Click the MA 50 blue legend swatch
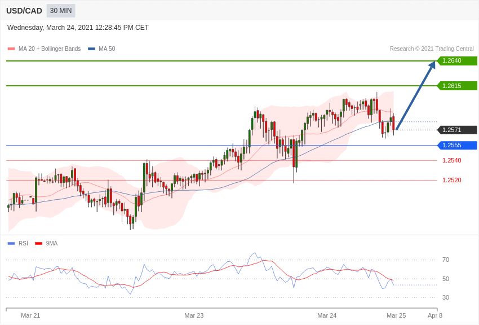Viewport: 479px width, 325px height. pos(91,49)
